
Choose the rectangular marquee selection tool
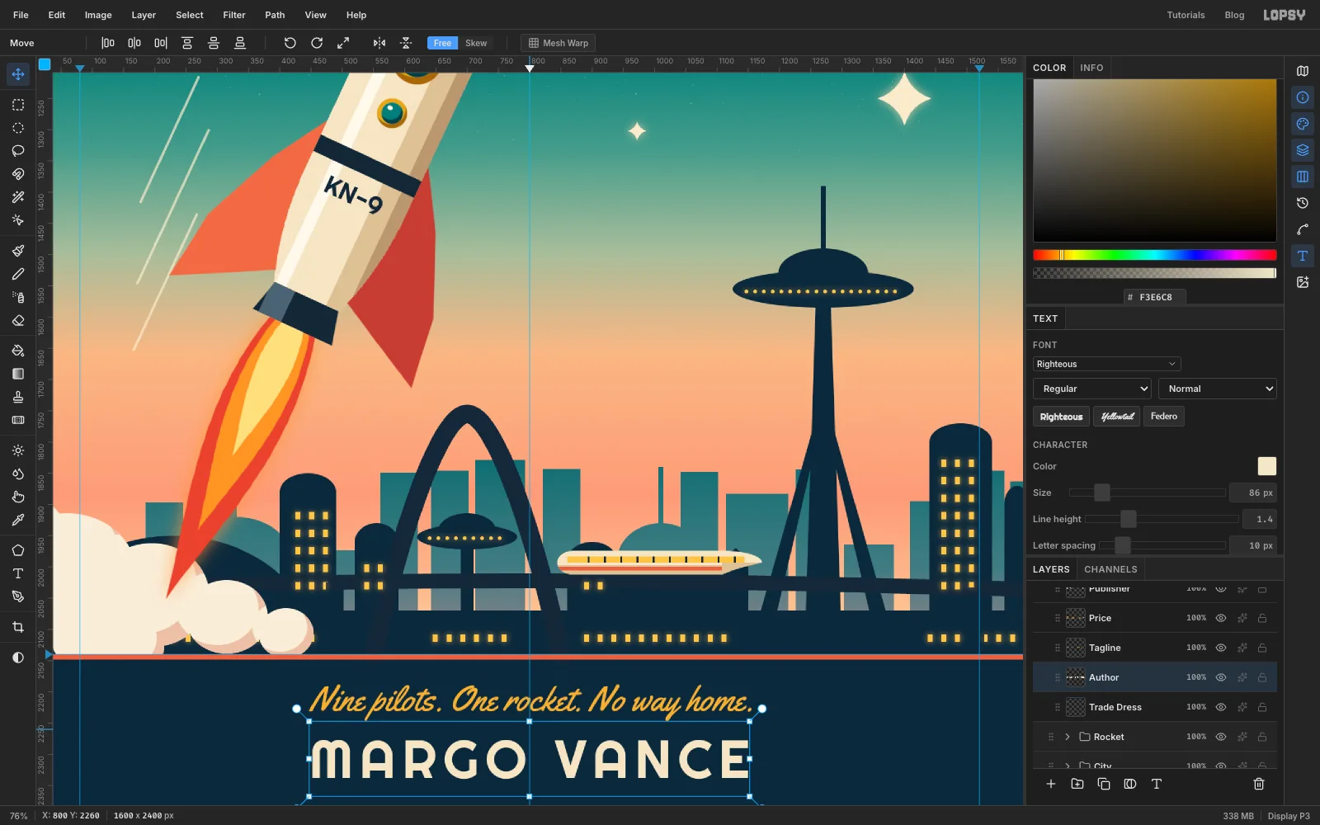click(18, 105)
